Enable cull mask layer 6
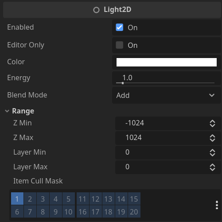Image resolution: width=222 pixels, height=222 pixels. (17, 211)
